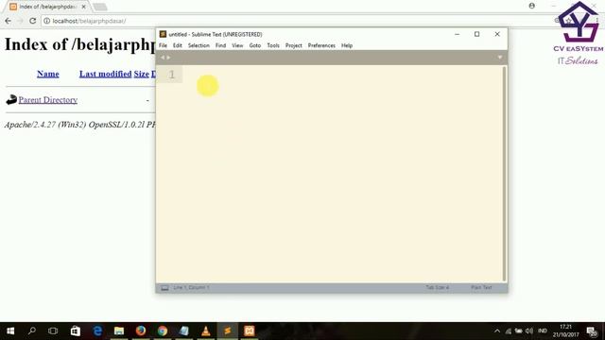
Task: Open the Plain Text syntax selector
Action: (x=481, y=287)
